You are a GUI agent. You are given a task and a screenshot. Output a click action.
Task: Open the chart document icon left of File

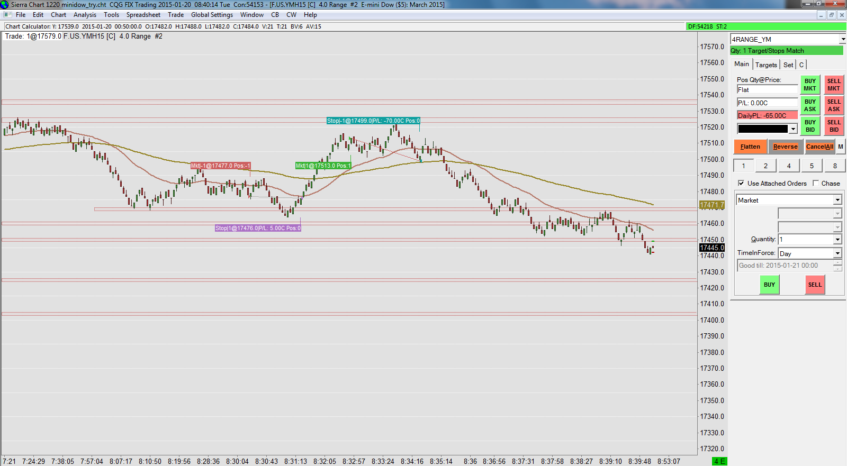click(x=7, y=15)
